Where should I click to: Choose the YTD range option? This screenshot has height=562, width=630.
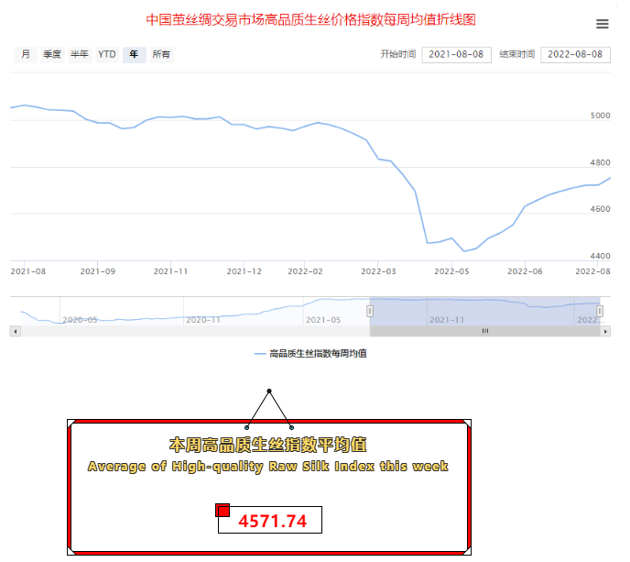pyautogui.click(x=107, y=55)
